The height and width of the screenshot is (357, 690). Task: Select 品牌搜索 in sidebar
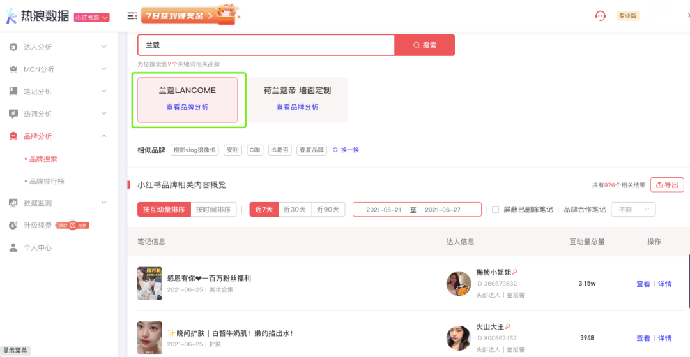click(x=43, y=159)
